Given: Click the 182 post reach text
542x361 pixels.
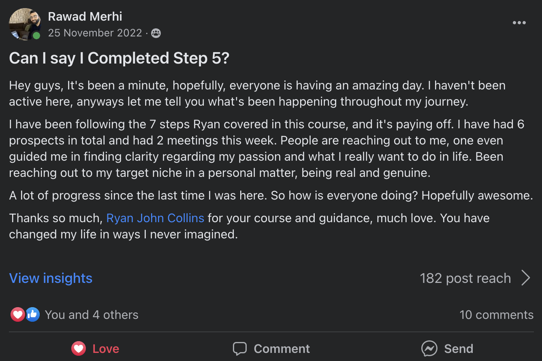Looking at the screenshot, I should coord(465,278).
